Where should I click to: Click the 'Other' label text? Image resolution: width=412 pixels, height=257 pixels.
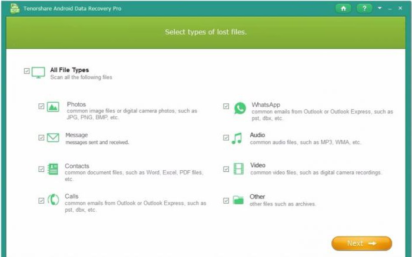pyautogui.click(x=257, y=197)
